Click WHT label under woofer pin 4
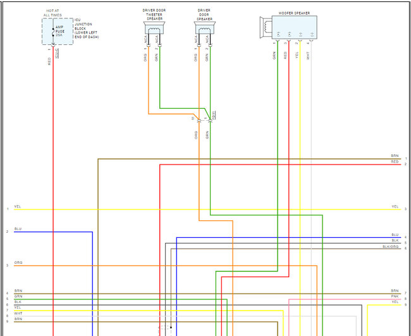 click(x=308, y=55)
